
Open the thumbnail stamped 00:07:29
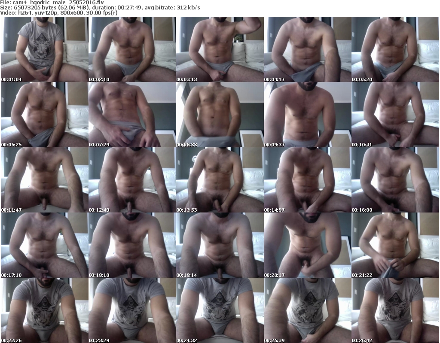pos(132,115)
